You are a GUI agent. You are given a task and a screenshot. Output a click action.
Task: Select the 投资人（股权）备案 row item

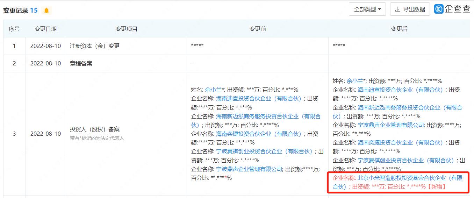95,129
